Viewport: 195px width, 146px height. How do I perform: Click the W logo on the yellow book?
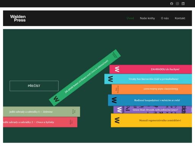(117, 120)
